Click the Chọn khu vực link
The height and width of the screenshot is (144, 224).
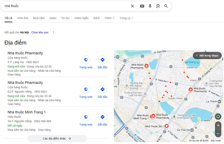[40, 32]
